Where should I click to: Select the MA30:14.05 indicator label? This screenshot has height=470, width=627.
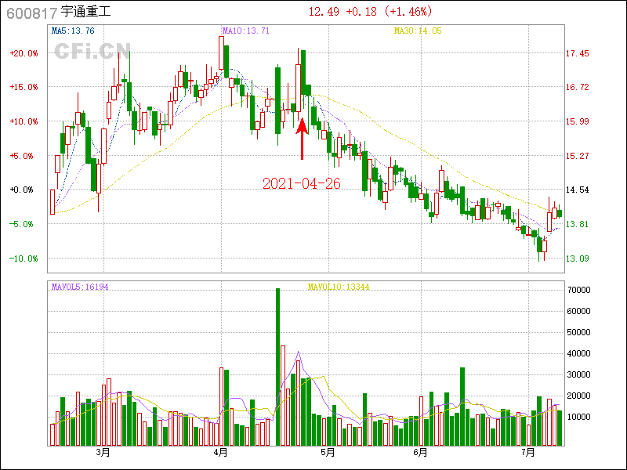click(417, 31)
